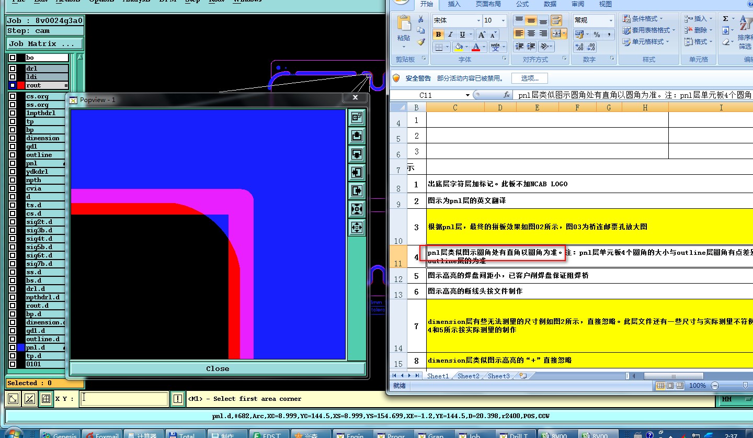The height and width of the screenshot is (438, 753).
Task: Click the Increase Font Size icon
Action: [x=482, y=35]
